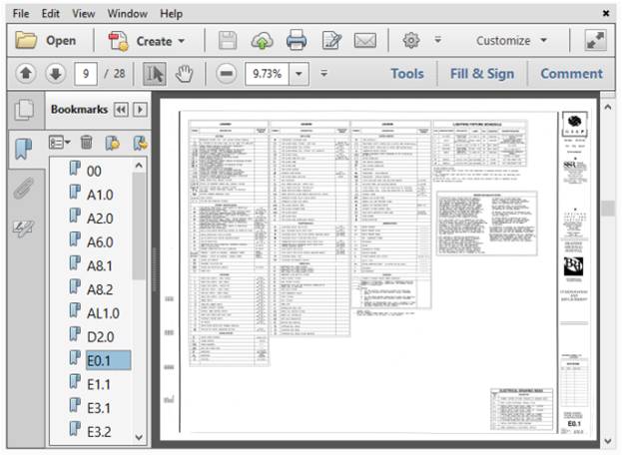Click the envelope email icon
Screen dimensions: 622x456
point(364,41)
